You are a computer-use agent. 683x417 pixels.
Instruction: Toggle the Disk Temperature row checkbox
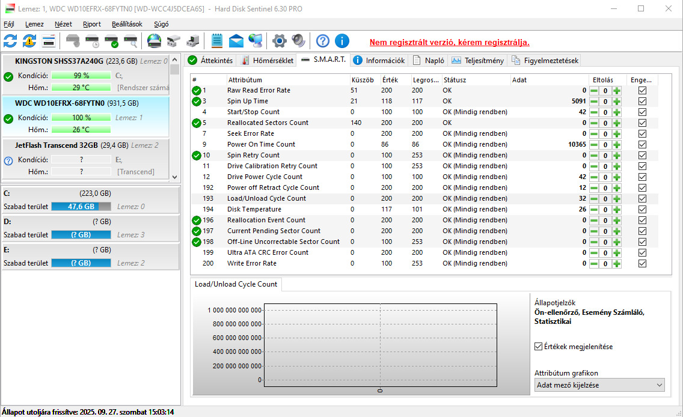[642, 209]
